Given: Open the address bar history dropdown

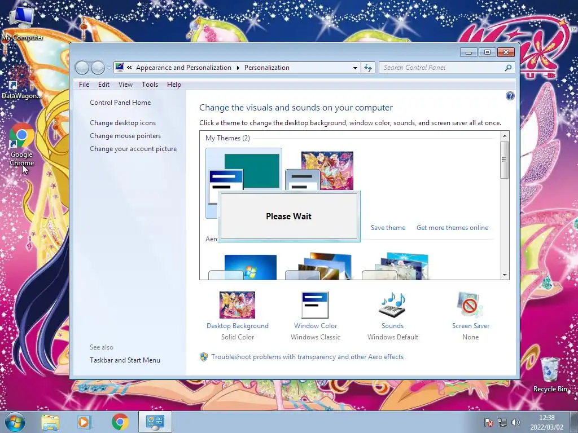Looking at the screenshot, I should pyautogui.click(x=355, y=68).
